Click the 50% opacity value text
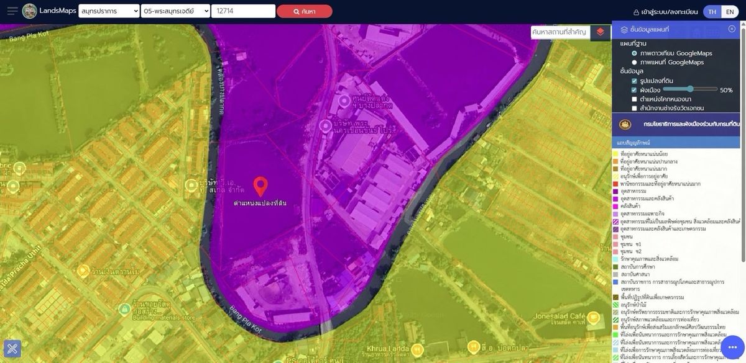 (x=726, y=90)
